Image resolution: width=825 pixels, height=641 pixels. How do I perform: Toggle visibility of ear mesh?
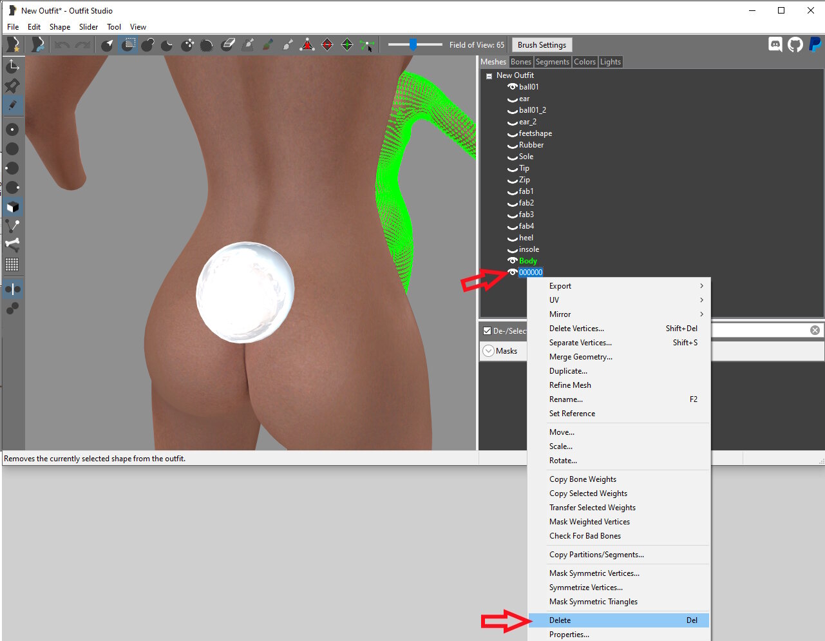point(513,99)
